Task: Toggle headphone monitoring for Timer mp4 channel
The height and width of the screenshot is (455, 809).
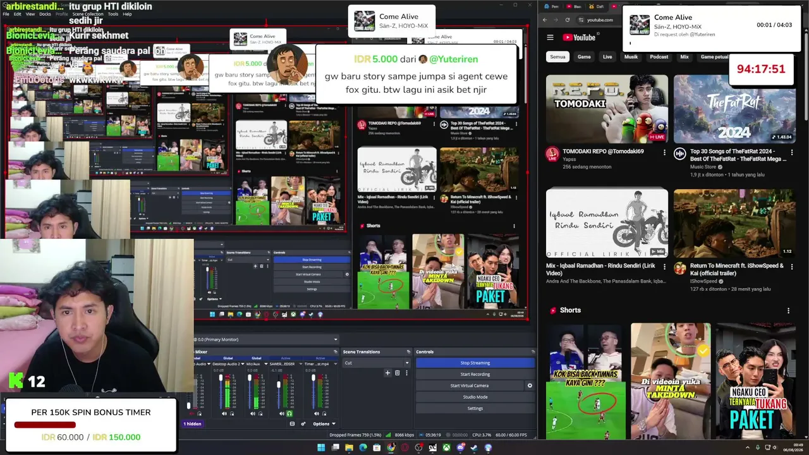Action: pos(324,414)
